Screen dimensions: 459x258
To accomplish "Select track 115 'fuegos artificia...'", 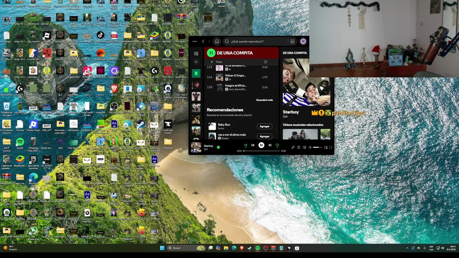I will [242, 87].
